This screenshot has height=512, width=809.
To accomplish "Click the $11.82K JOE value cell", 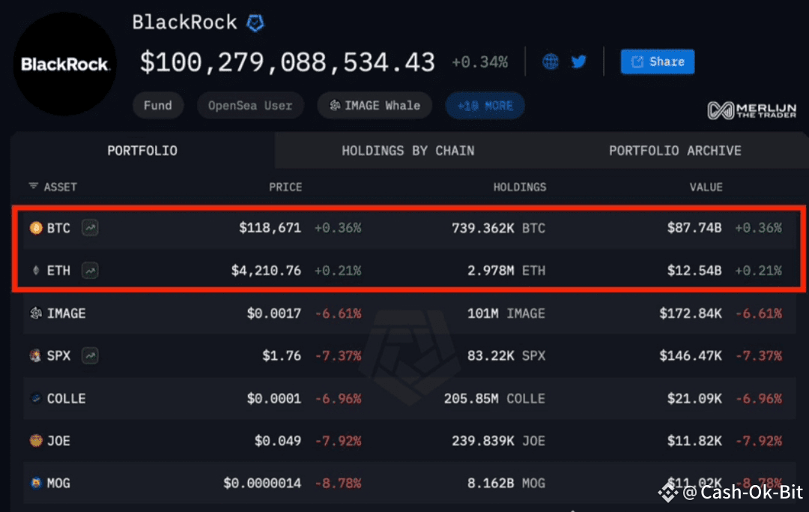I will click(694, 441).
